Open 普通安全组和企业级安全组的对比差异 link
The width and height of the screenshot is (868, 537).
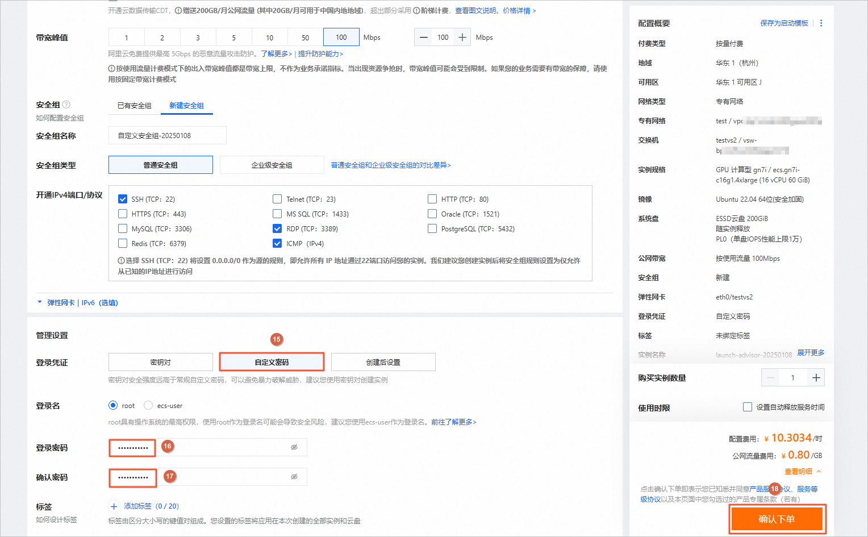point(391,165)
